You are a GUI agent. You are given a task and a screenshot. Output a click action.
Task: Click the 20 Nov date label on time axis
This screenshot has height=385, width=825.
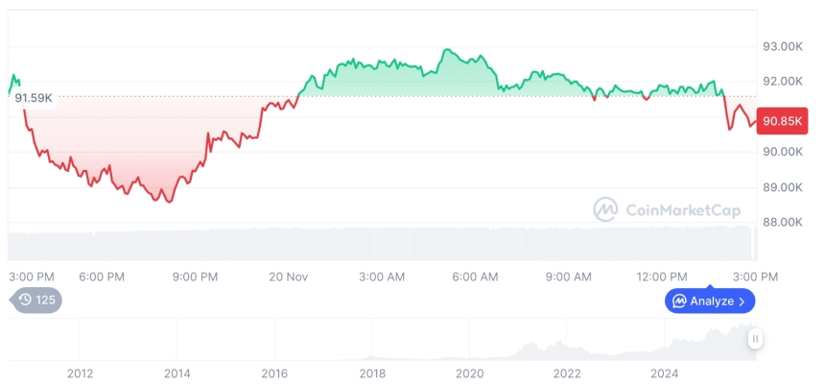[x=288, y=277]
